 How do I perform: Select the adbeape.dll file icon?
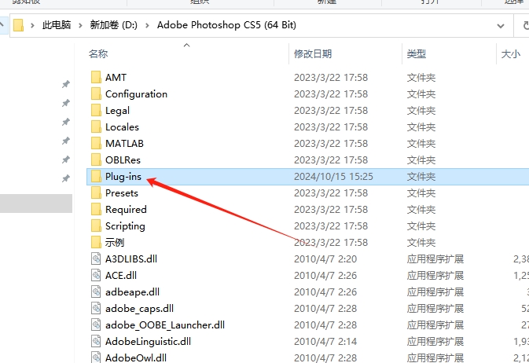pyautogui.click(x=96, y=292)
